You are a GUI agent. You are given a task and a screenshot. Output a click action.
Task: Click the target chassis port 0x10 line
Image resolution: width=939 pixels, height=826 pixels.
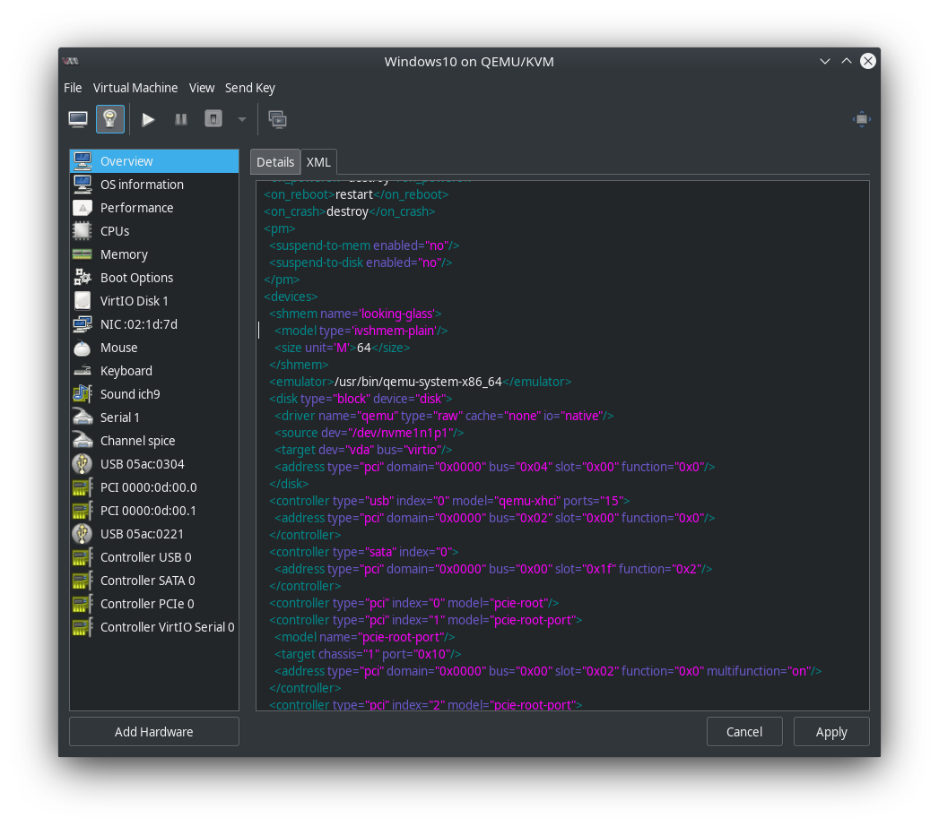(368, 654)
